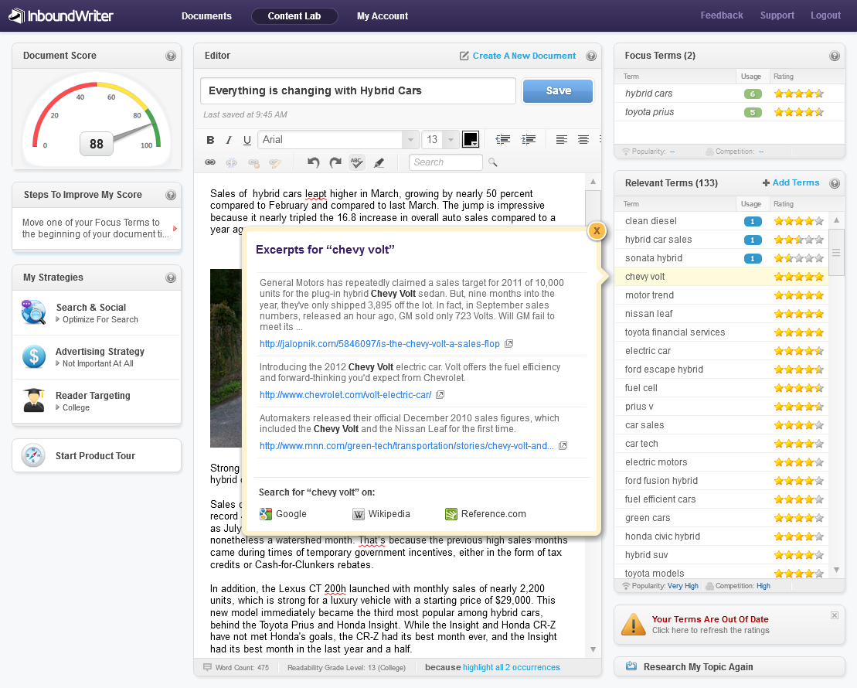Open mnn.com link external-window icon
The image size is (857, 688).
point(563,446)
